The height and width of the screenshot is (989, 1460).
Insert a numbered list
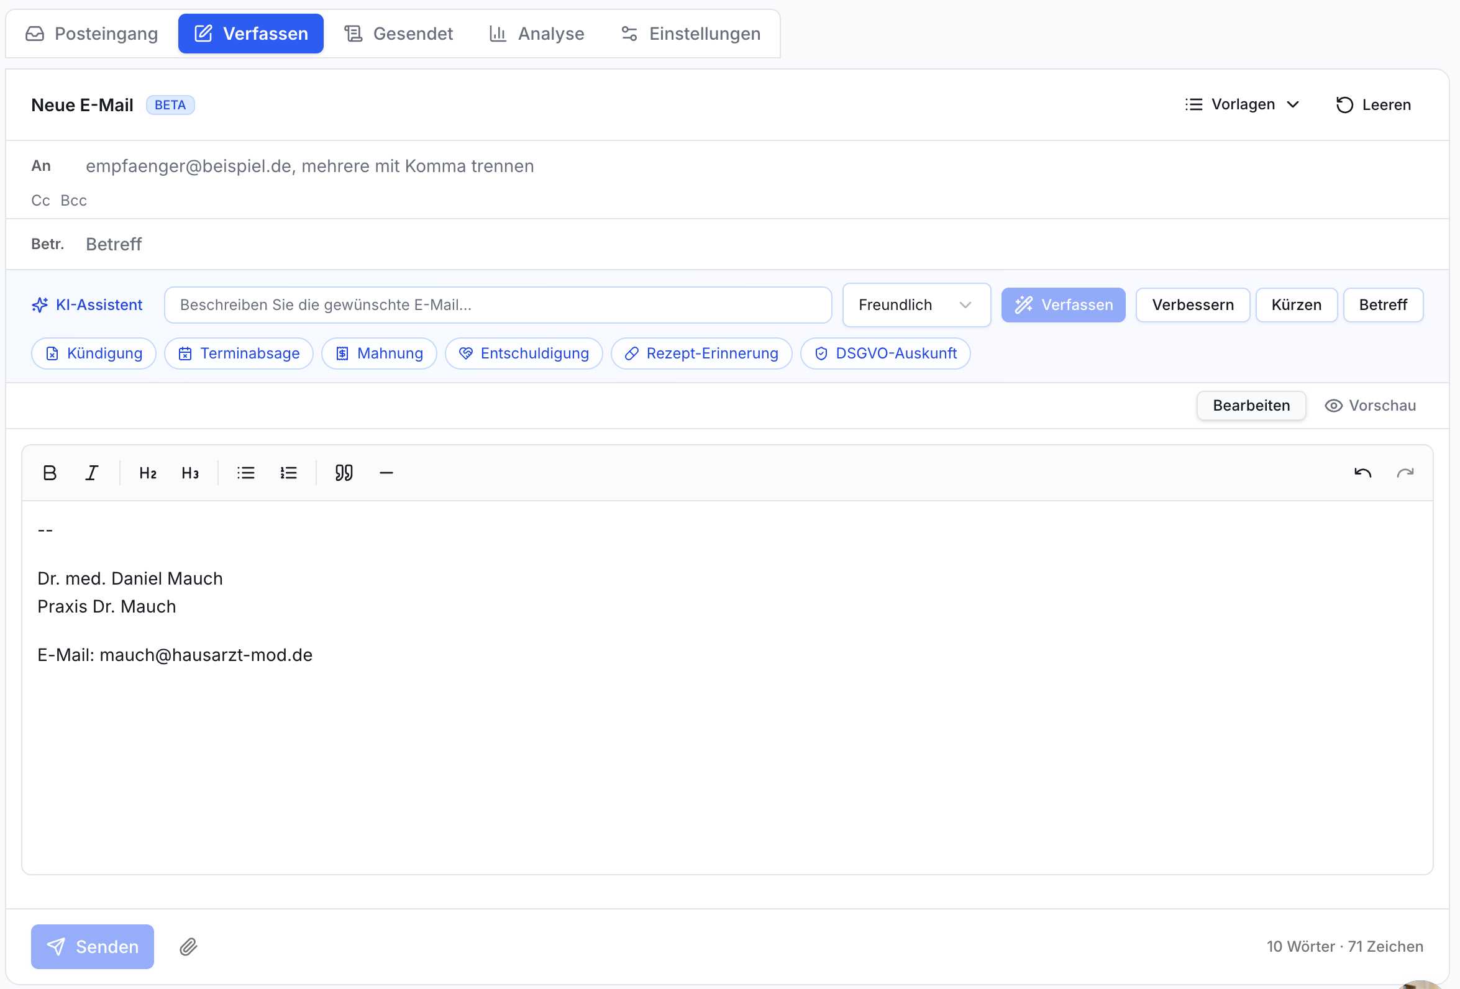[x=288, y=473]
